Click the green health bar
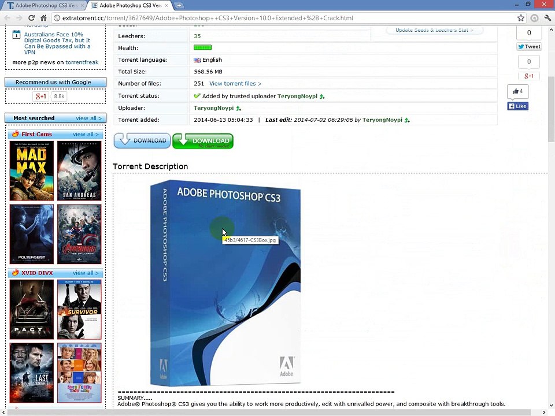 [202, 47]
